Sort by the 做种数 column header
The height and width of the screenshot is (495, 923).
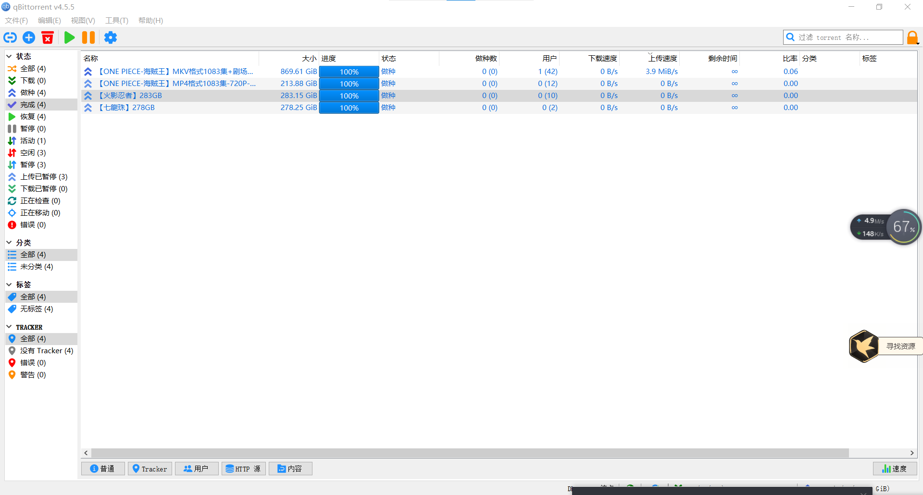click(469, 58)
